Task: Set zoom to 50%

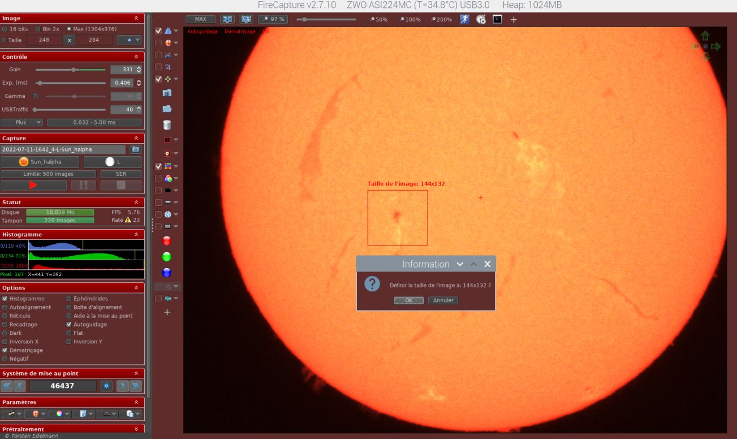Action: coord(378,19)
